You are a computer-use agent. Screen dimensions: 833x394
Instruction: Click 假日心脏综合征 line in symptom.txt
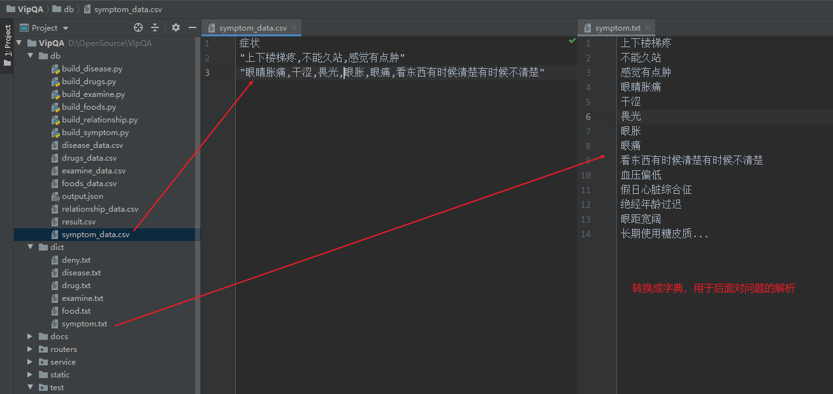656,189
